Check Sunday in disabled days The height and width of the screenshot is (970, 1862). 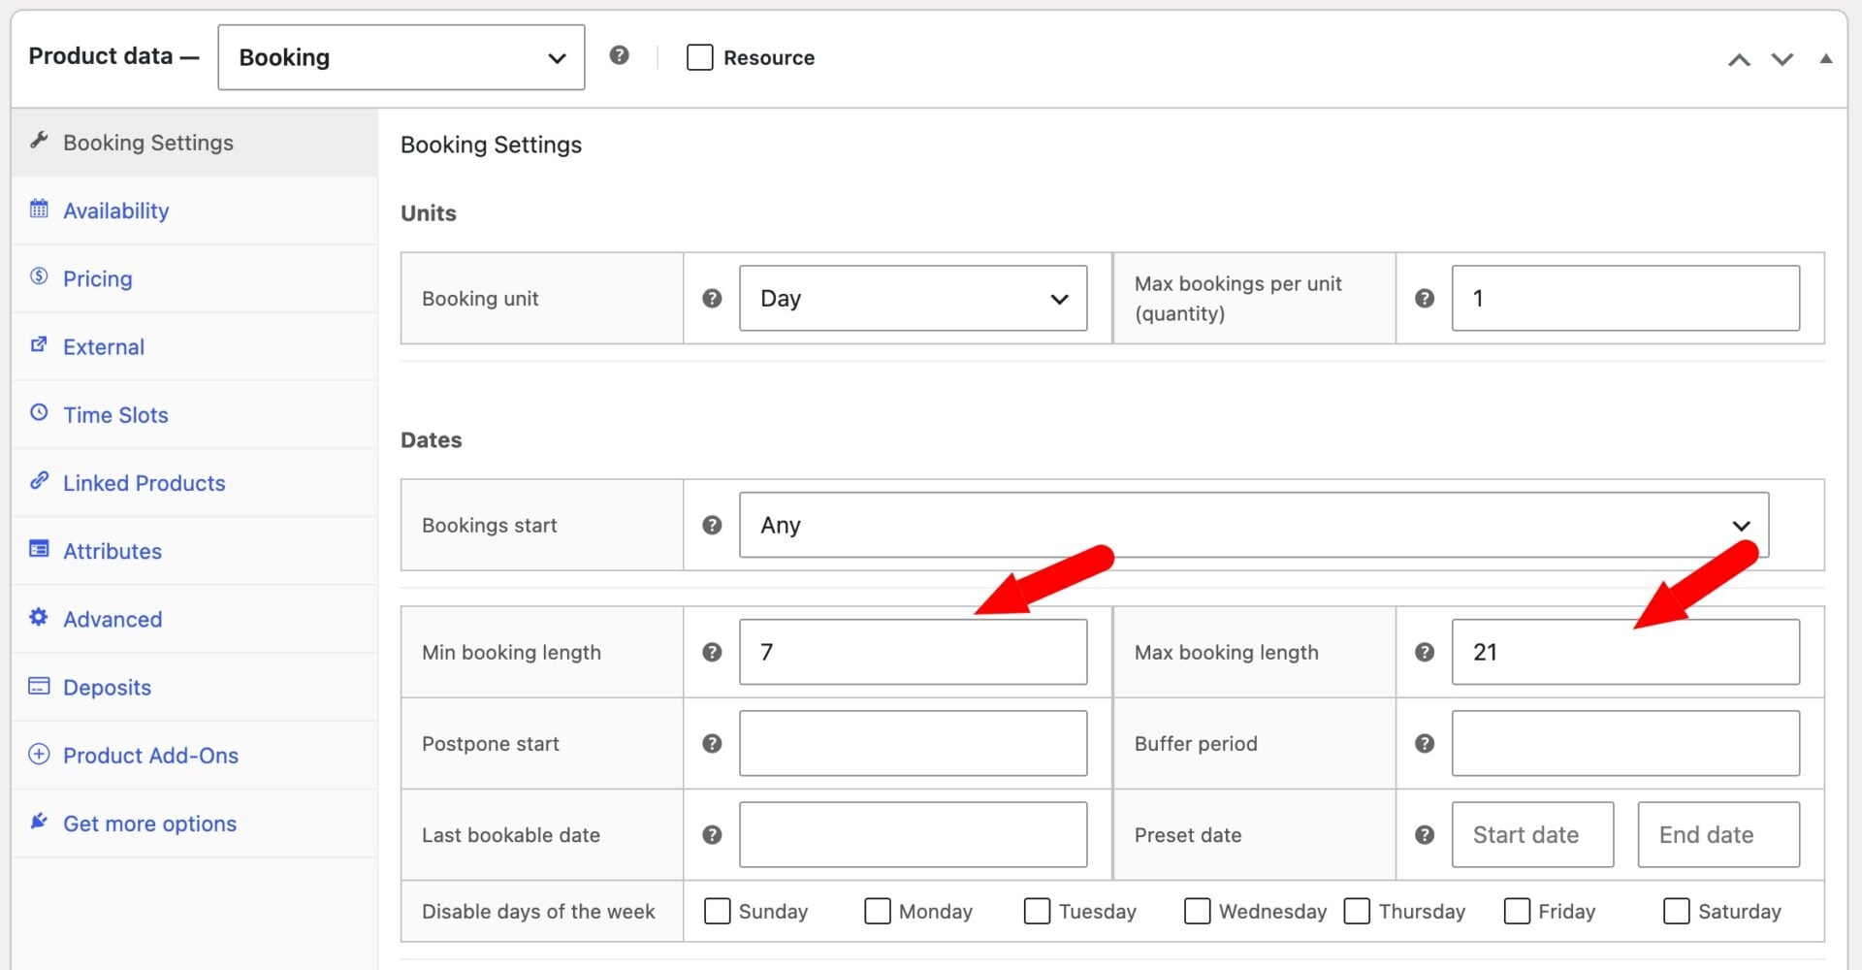coord(718,911)
